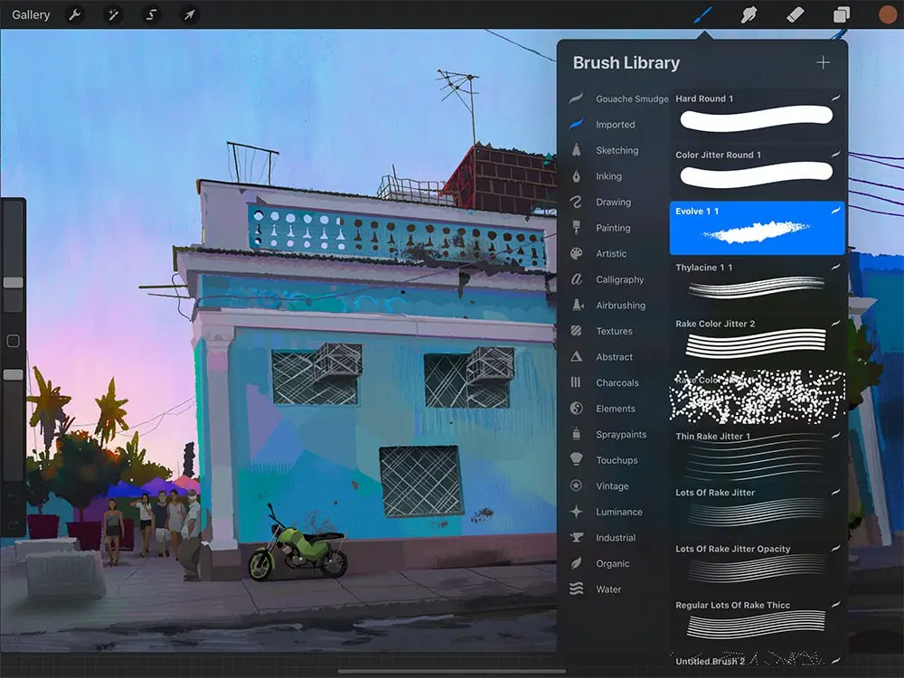Tap the Modify square button on sidebar
The width and height of the screenshot is (904, 678).
(14, 341)
